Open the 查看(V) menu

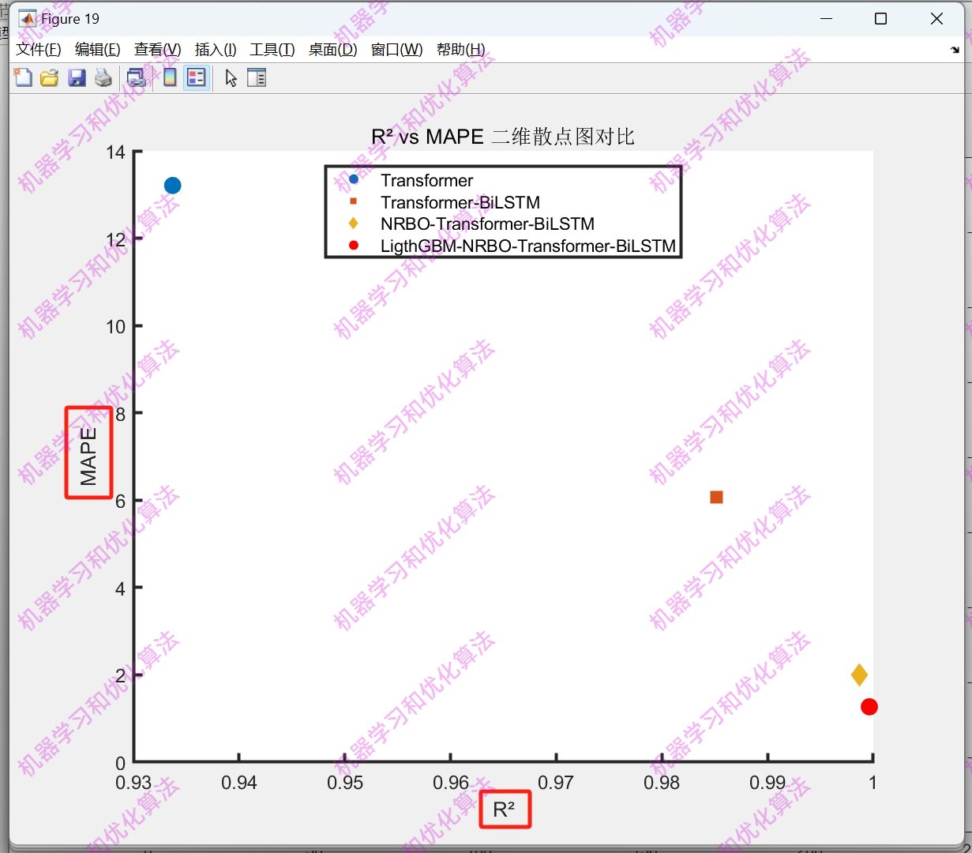click(x=156, y=49)
